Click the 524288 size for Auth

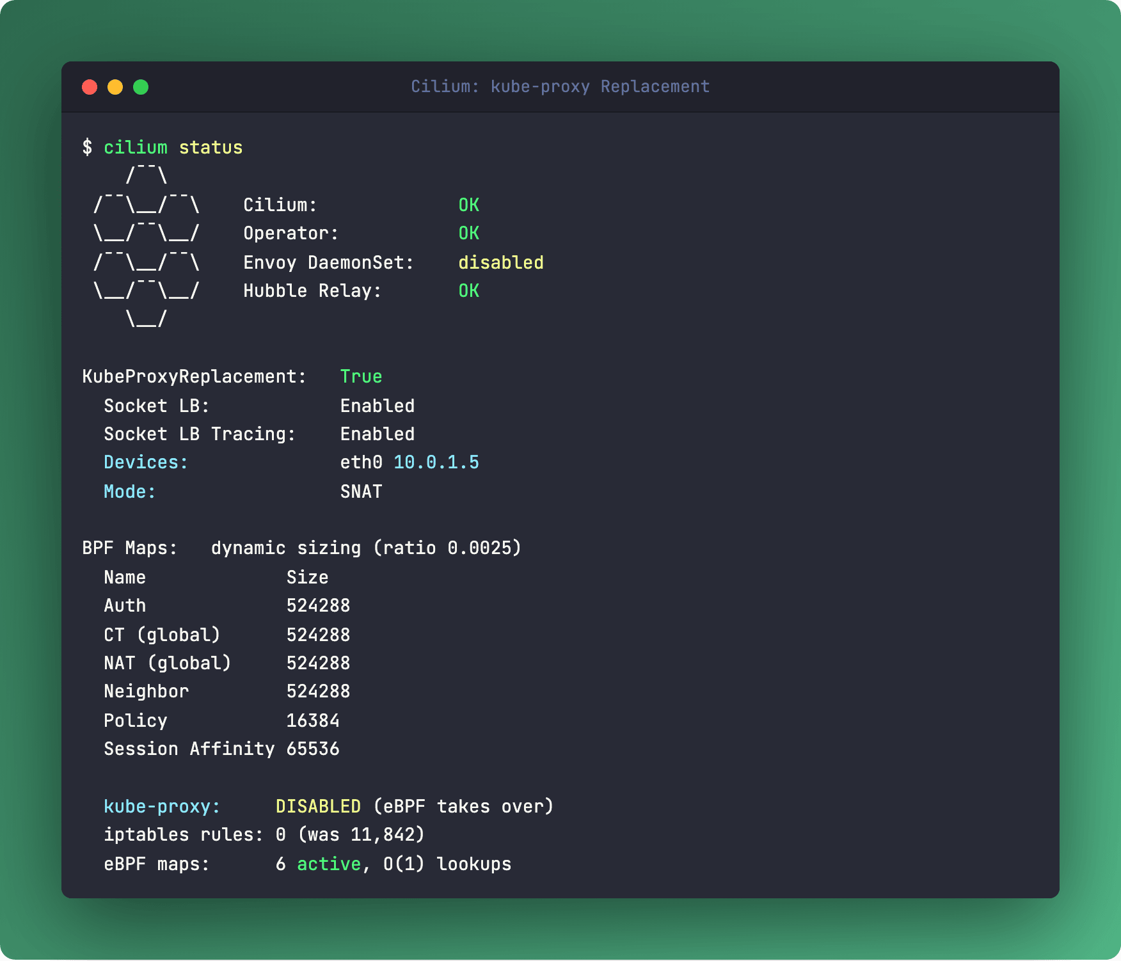(x=318, y=605)
